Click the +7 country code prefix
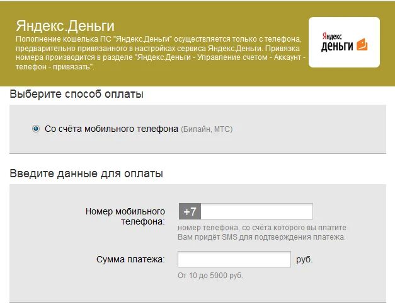Image resolution: width=395 pixels, height=304 pixels. (190, 211)
